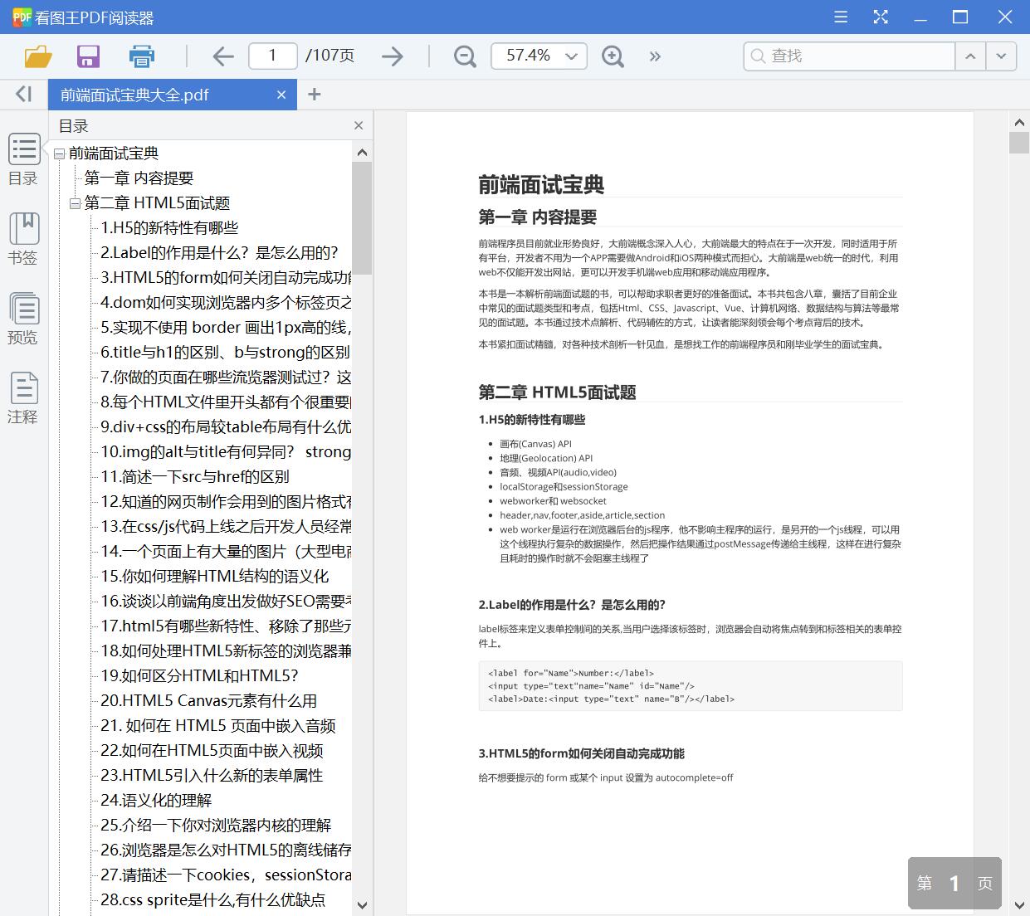
Task: Open outline item 25.介绍一下你对浏览器内核的理解
Action: (216, 826)
